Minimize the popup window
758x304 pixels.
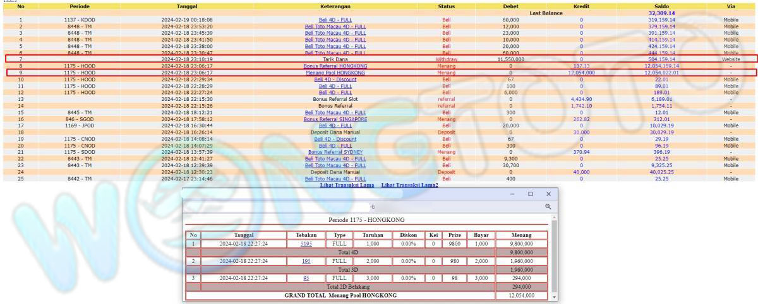click(512, 194)
